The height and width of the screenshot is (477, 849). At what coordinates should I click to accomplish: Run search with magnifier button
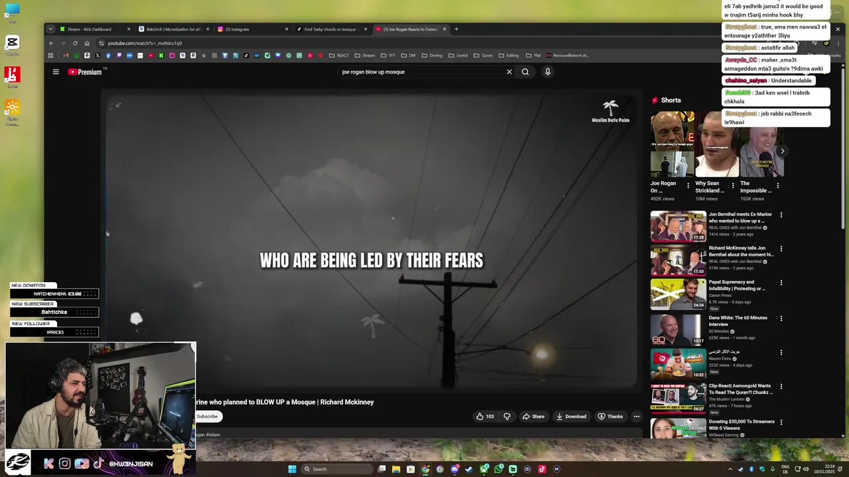525,72
